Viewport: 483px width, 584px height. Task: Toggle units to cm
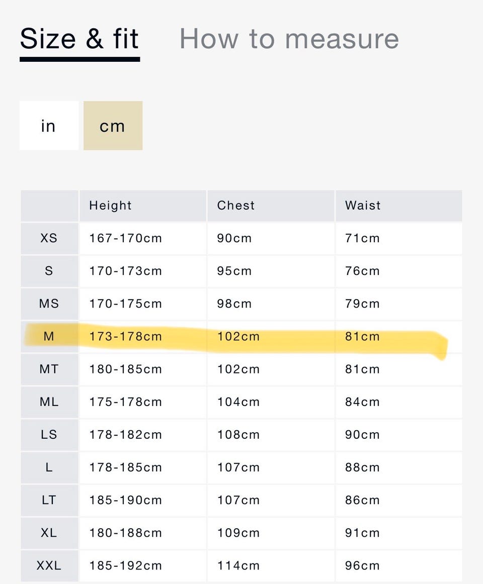click(x=113, y=126)
